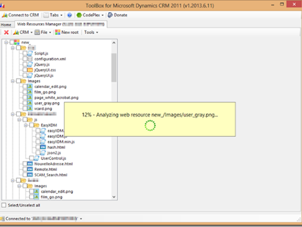Click the Donate label
302x227 pixels.
coord(120,15)
